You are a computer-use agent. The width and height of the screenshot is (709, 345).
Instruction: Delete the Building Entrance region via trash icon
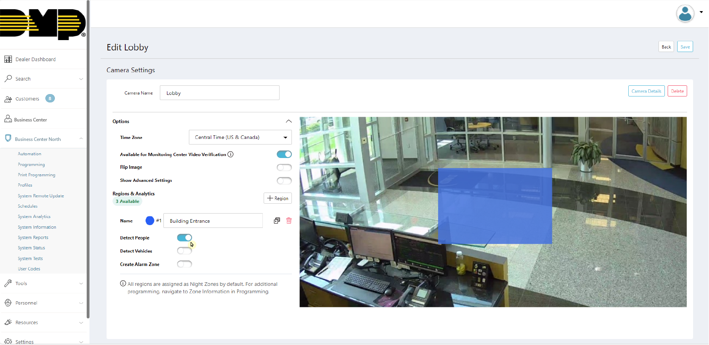click(289, 221)
